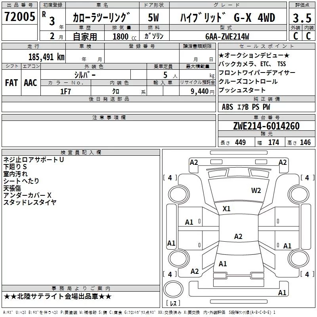Click spare tire circle above レス
The height and width of the screenshot is (317, 317).
(173, 289)
